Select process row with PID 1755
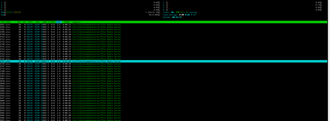The image size is (330, 121). 164,56
